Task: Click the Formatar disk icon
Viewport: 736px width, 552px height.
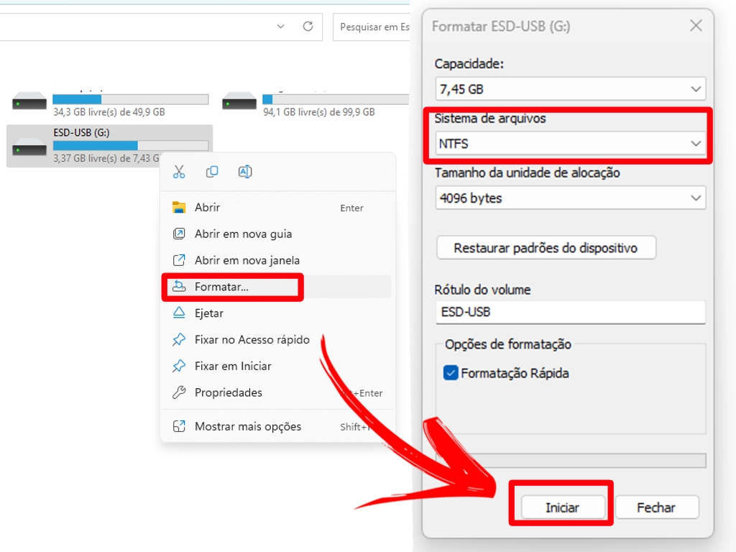Action: 181,287
